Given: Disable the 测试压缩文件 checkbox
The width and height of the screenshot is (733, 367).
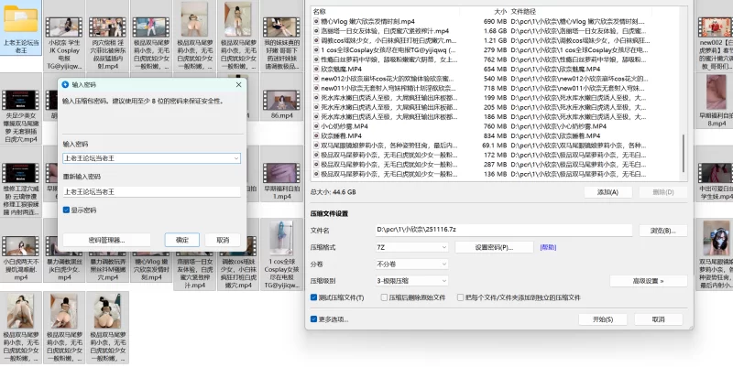Looking at the screenshot, I should 314,297.
